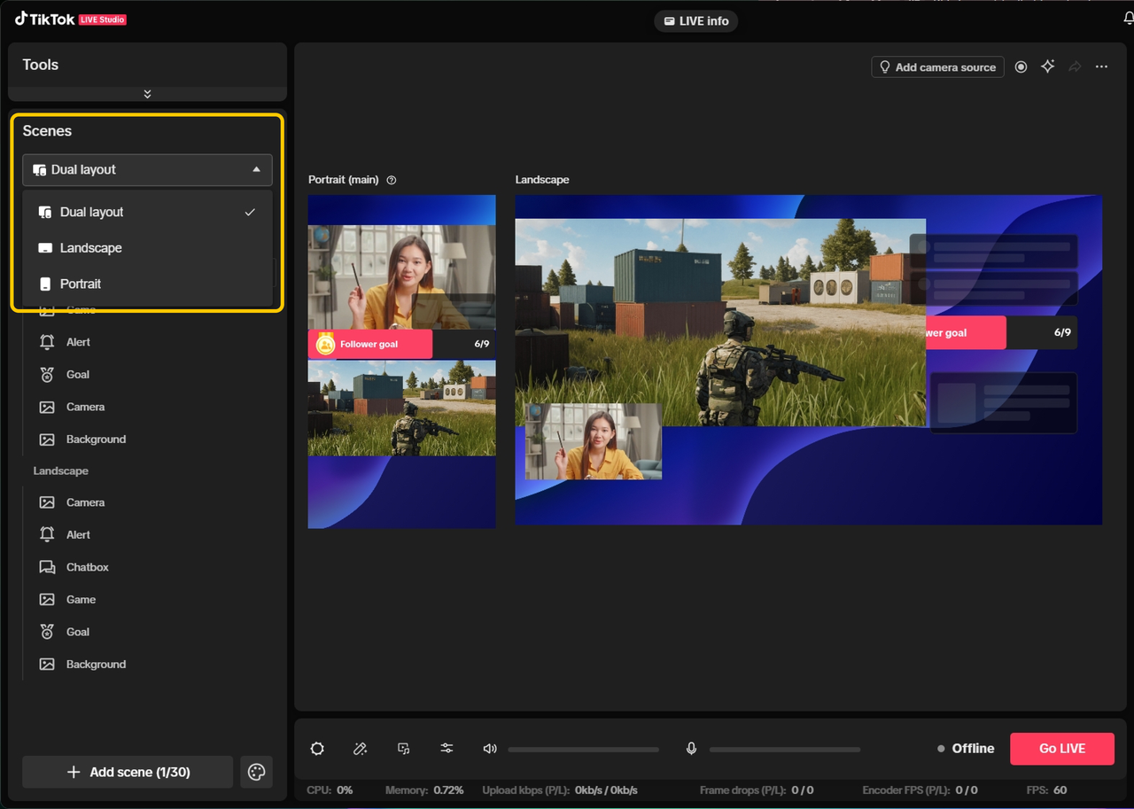Image resolution: width=1134 pixels, height=809 pixels.
Task: Mute the speaker volume icon
Action: [x=490, y=749]
